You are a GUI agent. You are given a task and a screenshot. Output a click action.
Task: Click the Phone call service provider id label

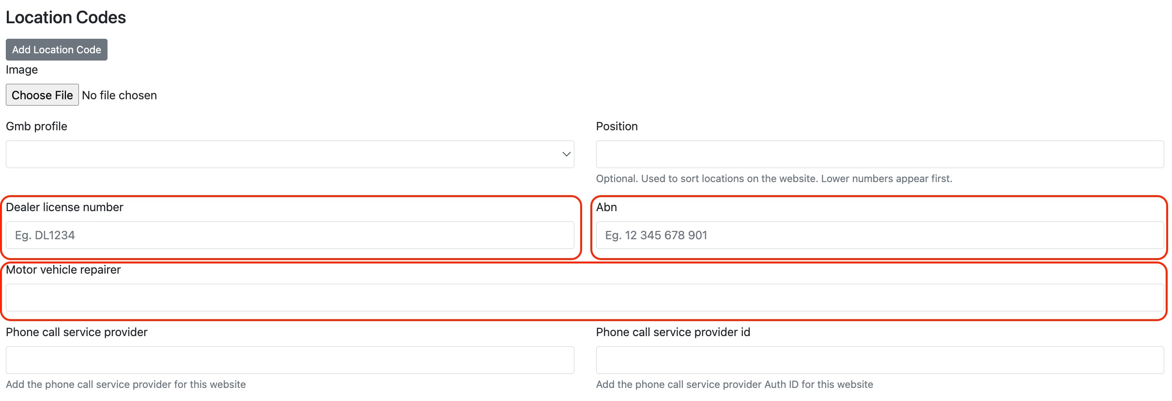(x=673, y=332)
